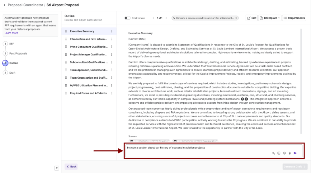Click the Back button
Image resolution: width=311 pixels, height=173 pixels.
71,167
